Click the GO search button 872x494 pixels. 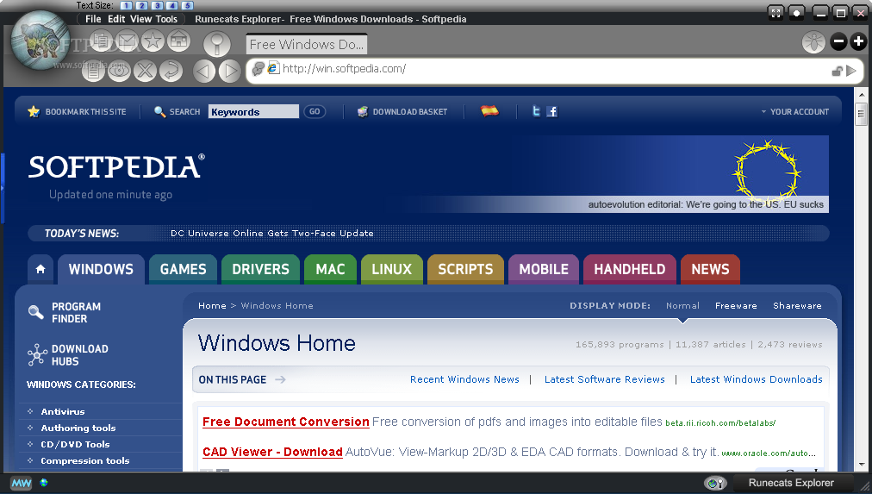[x=315, y=112]
